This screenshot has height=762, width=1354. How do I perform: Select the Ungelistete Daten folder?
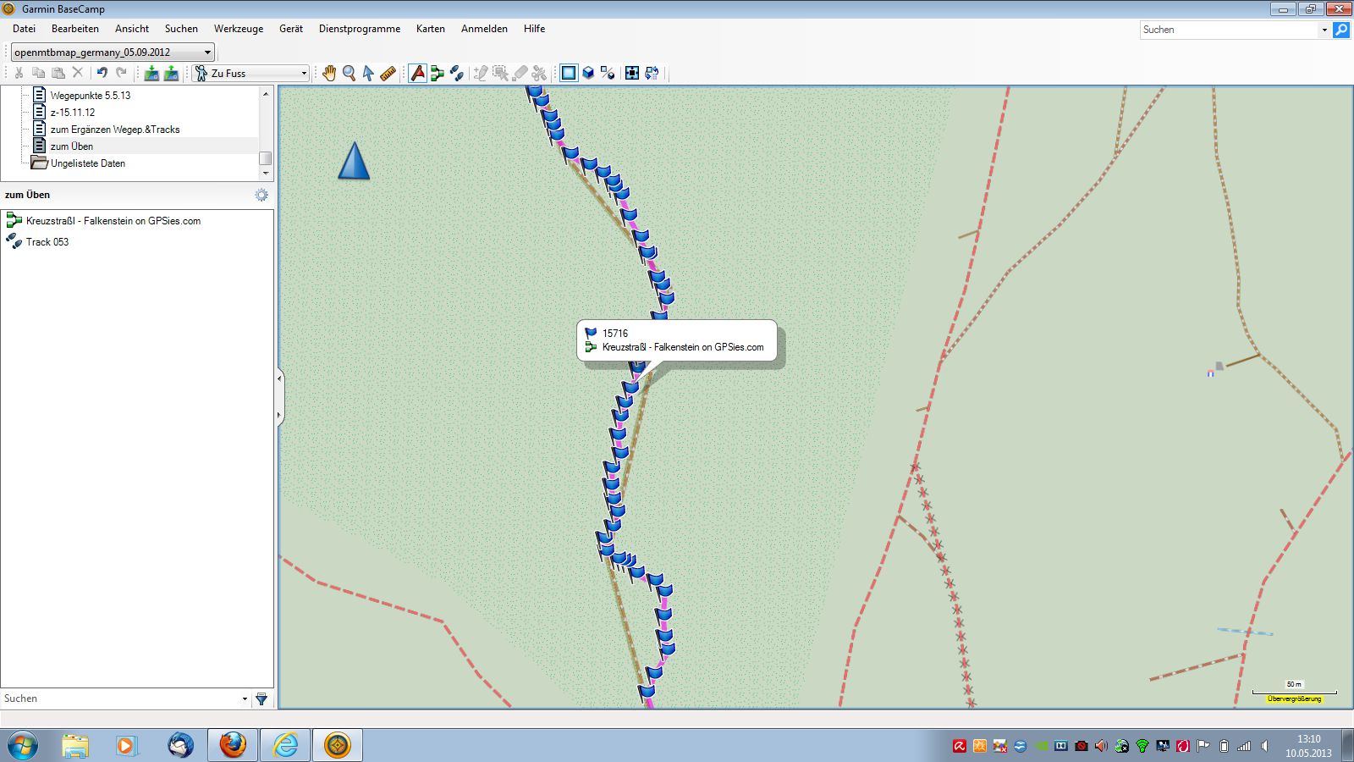[x=87, y=163]
